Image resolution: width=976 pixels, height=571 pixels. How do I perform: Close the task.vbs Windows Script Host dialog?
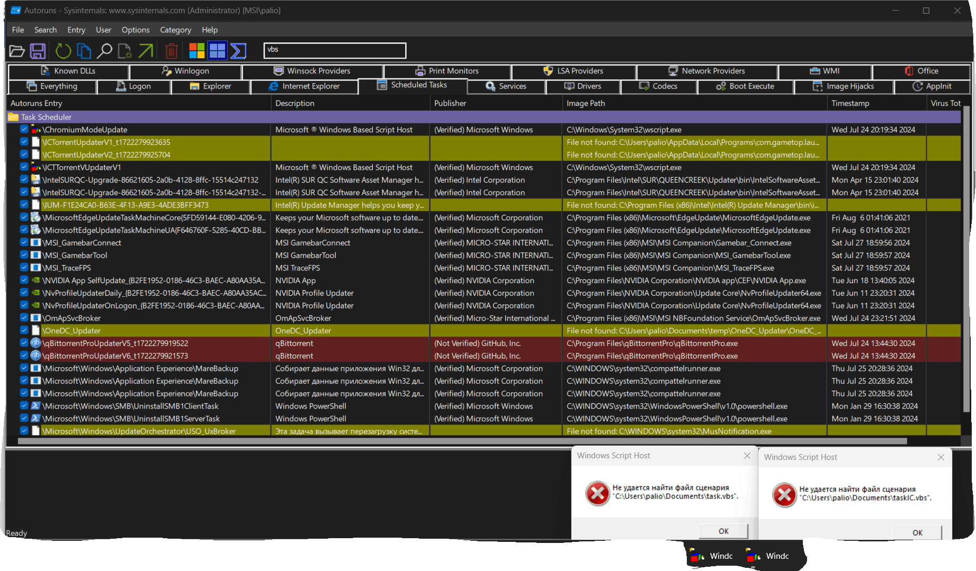coord(747,456)
